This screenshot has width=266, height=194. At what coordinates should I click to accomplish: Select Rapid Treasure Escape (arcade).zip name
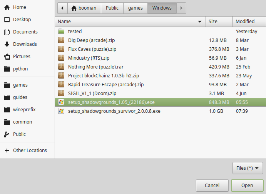(106, 84)
